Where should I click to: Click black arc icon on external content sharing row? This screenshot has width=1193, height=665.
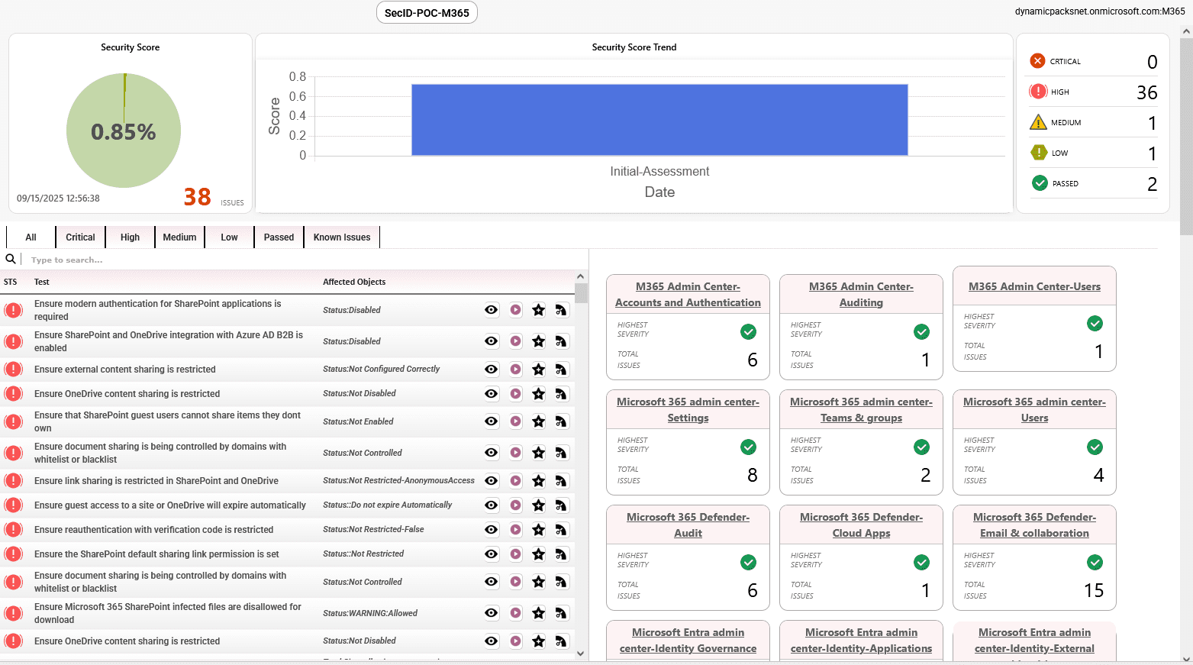[x=561, y=370]
